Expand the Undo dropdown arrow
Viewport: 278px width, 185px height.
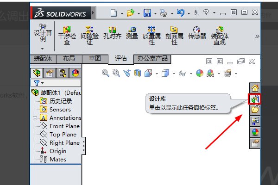(189, 13)
